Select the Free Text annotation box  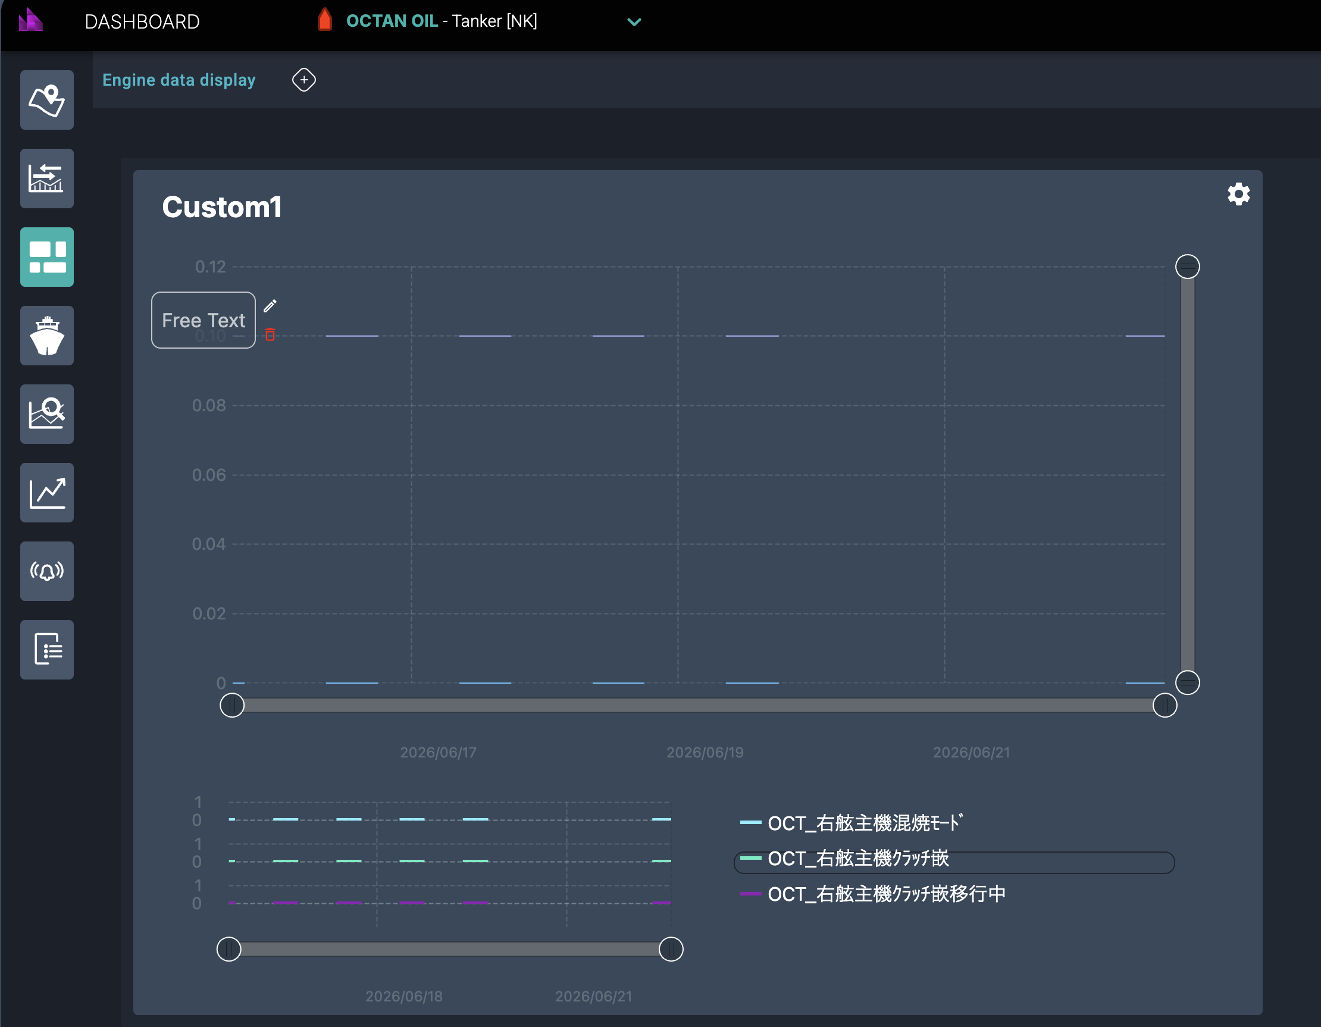(204, 320)
